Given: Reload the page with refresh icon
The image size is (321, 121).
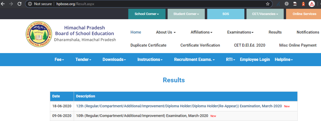Looking at the screenshot, I should pyautogui.click(x=19, y=4).
